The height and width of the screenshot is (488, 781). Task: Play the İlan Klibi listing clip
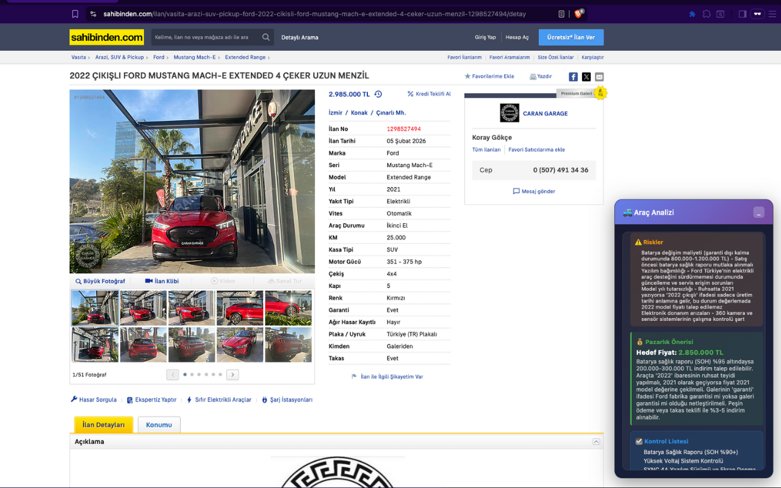click(162, 281)
